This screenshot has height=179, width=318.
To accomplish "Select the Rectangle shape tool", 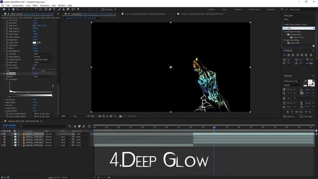I will click(x=46, y=9).
